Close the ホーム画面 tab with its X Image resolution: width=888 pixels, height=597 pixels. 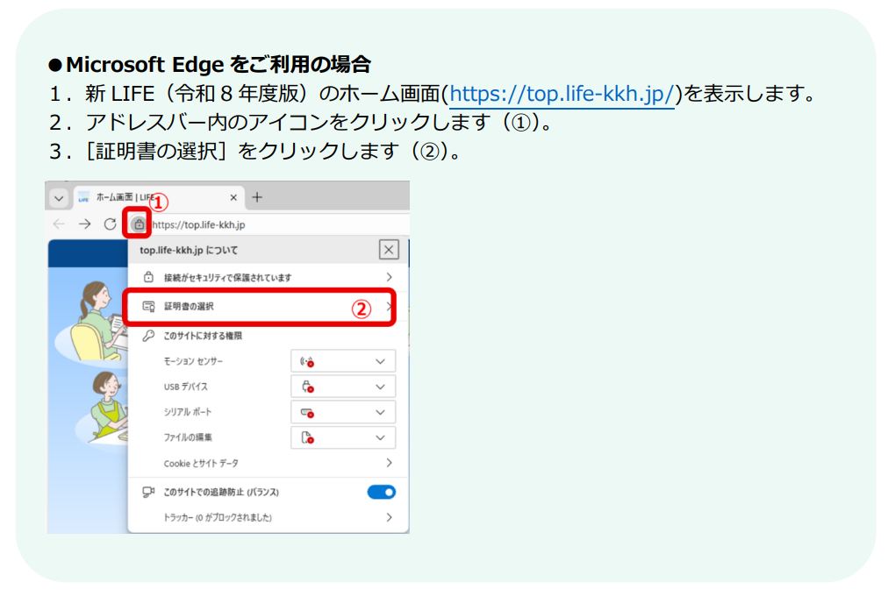(x=233, y=197)
